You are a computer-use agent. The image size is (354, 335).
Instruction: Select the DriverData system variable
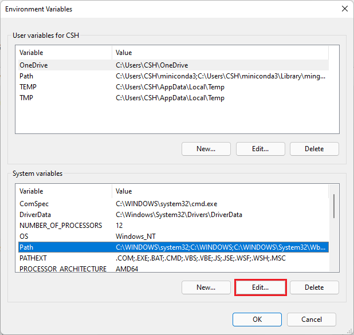(x=174, y=215)
